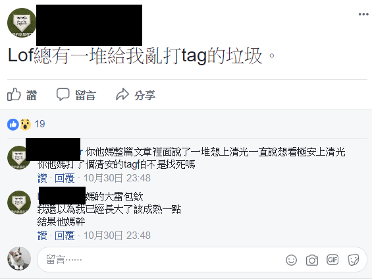Reply to second comment with 回覆
The height and width of the screenshot is (279, 372).
tap(65, 235)
